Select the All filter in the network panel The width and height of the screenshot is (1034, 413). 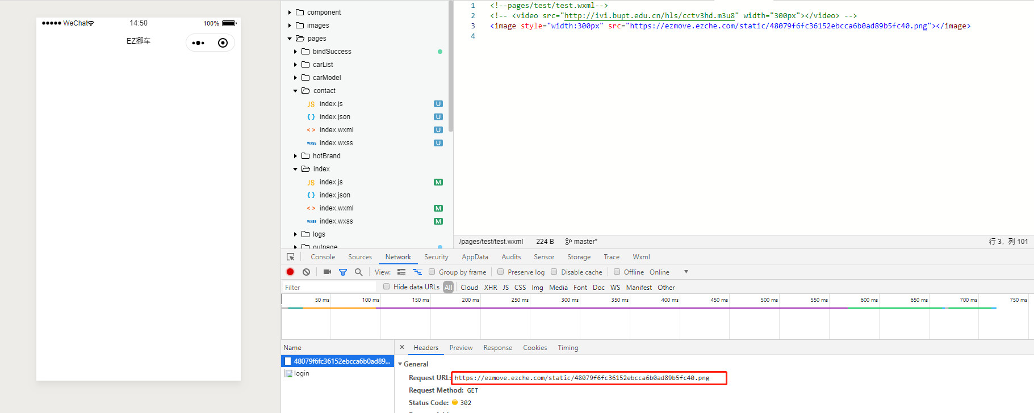pos(449,288)
